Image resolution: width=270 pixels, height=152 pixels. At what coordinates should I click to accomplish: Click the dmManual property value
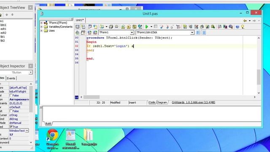tap(15, 123)
